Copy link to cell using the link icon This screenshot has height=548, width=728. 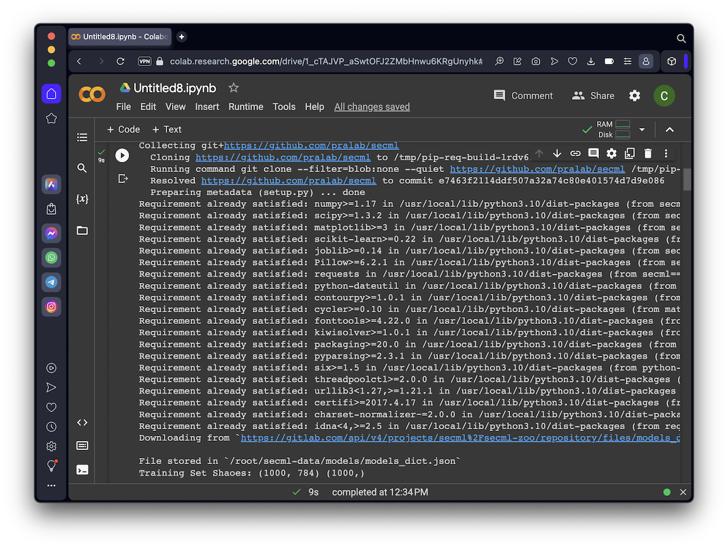click(x=575, y=154)
